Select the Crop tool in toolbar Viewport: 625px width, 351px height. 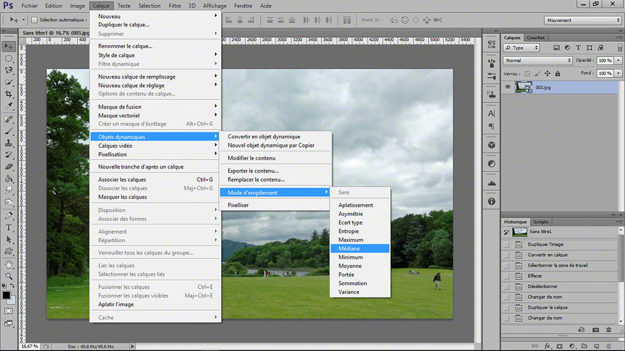[x=8, y=94]
